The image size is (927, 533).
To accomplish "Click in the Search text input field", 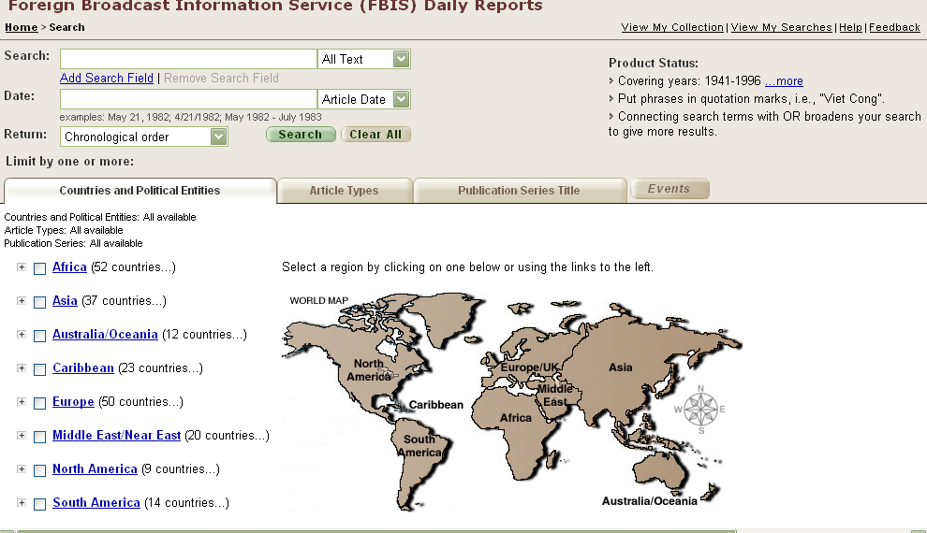I will (x=188, y=59).
